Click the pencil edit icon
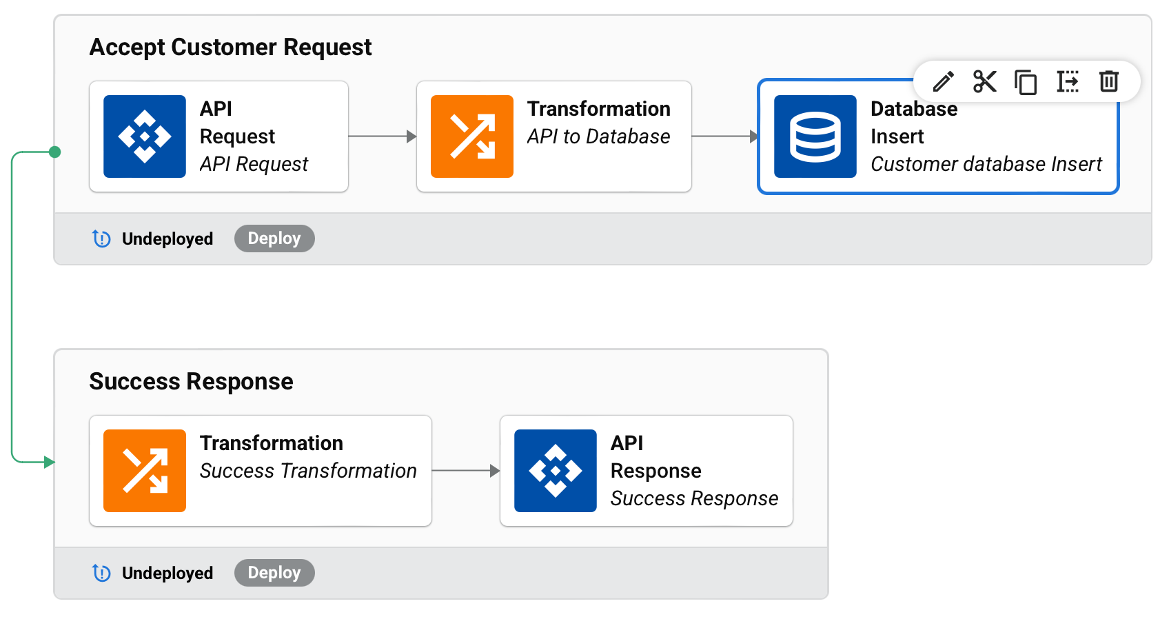 click(x=943, y=82)
